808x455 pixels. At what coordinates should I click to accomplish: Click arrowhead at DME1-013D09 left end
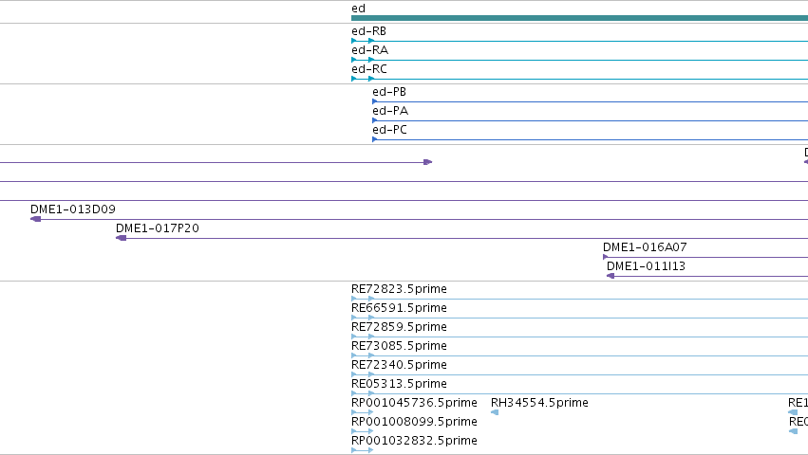[35, 219]
